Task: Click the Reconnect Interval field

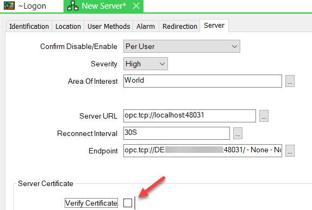Action: pos(177,133)
